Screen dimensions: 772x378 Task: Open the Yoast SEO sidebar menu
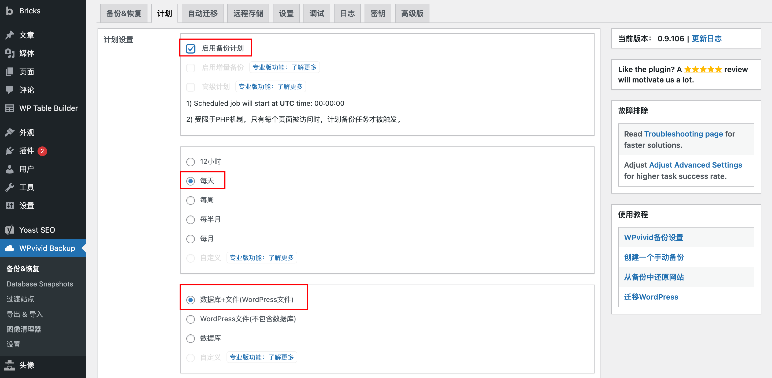coord(43,230)
